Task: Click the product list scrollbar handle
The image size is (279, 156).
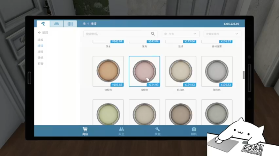Action: pyautogui.click(x=243, y=75)
